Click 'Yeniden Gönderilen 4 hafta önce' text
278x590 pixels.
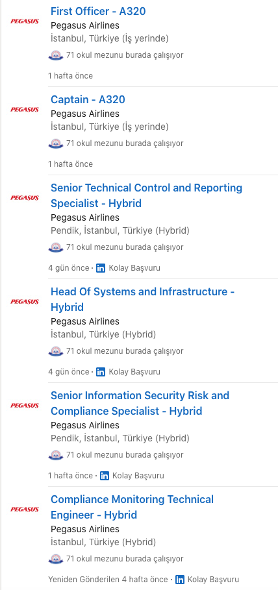tap(108, 580)
